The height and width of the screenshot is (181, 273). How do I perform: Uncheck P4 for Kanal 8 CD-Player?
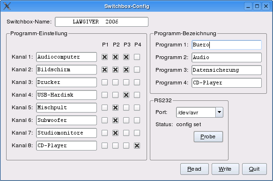point(137,146)
